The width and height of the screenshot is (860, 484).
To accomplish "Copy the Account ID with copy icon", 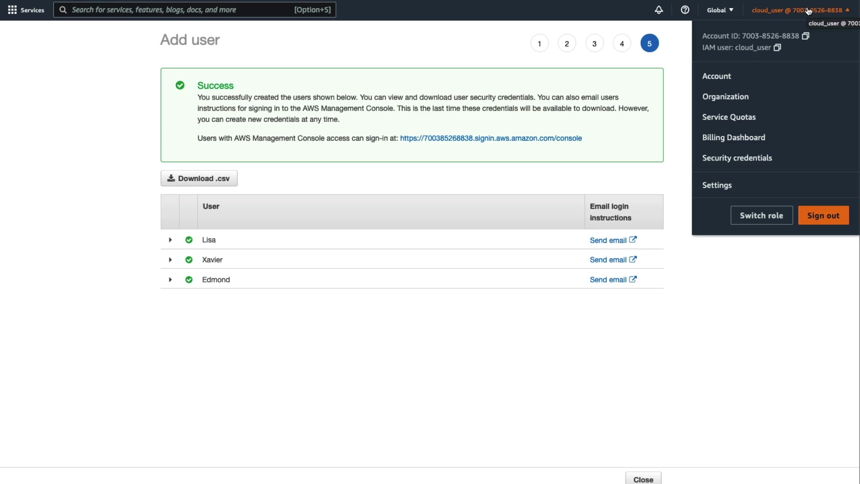I will [805, 36].
